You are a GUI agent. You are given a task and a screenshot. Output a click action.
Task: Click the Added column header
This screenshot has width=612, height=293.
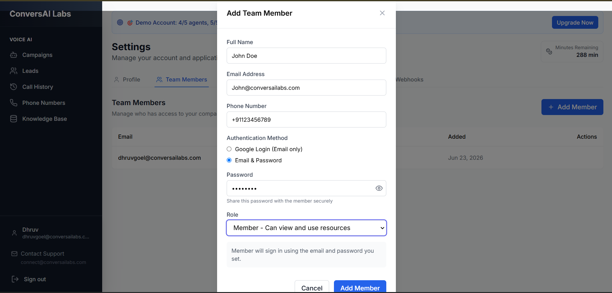457,137
